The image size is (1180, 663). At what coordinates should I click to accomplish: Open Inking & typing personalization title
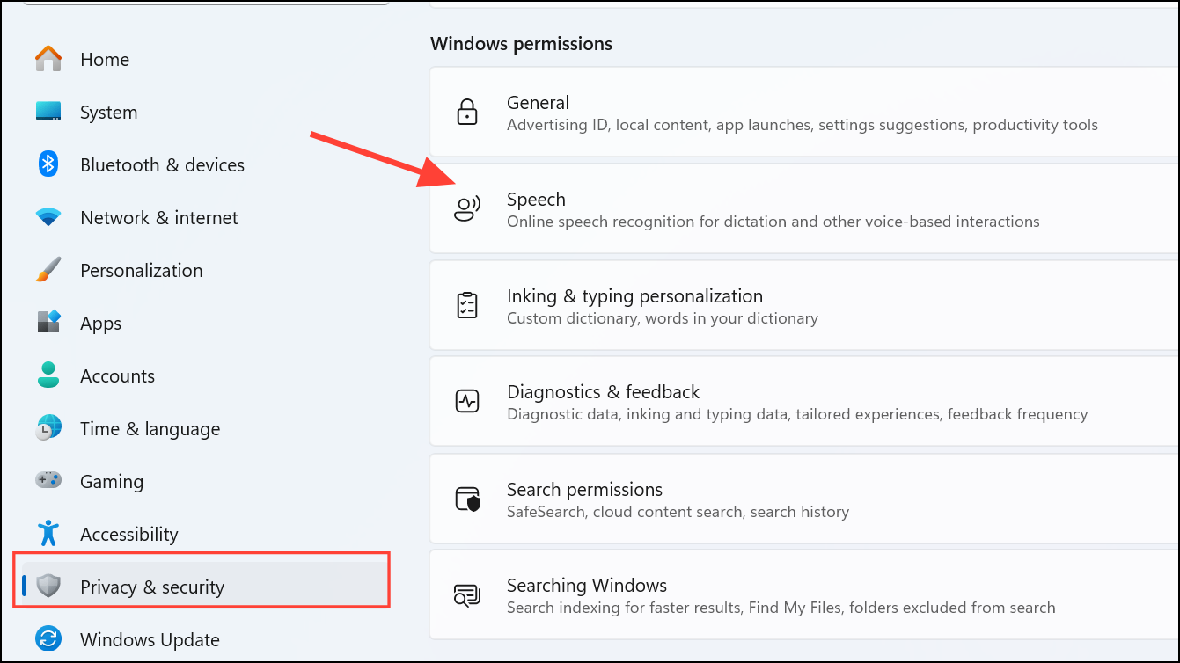(x=634, y=295)
